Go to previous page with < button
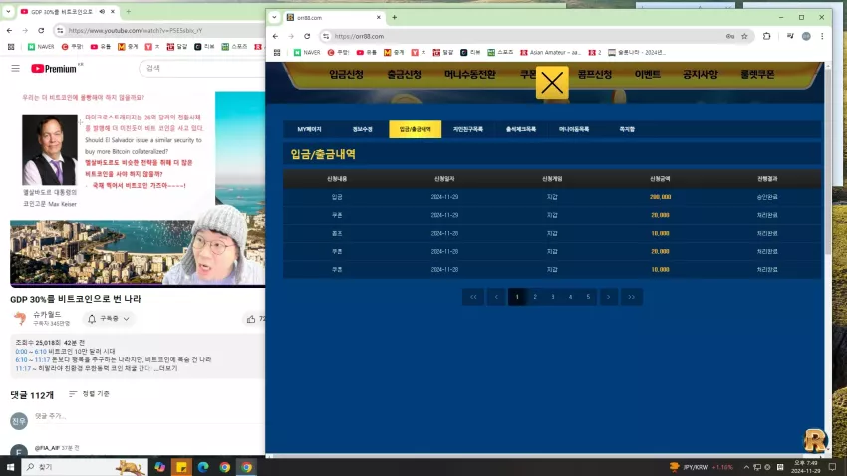The height and width of the screenshot is (476, 847). point(496,297)
